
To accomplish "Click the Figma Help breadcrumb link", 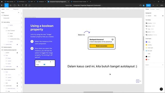I will point(69,5).
